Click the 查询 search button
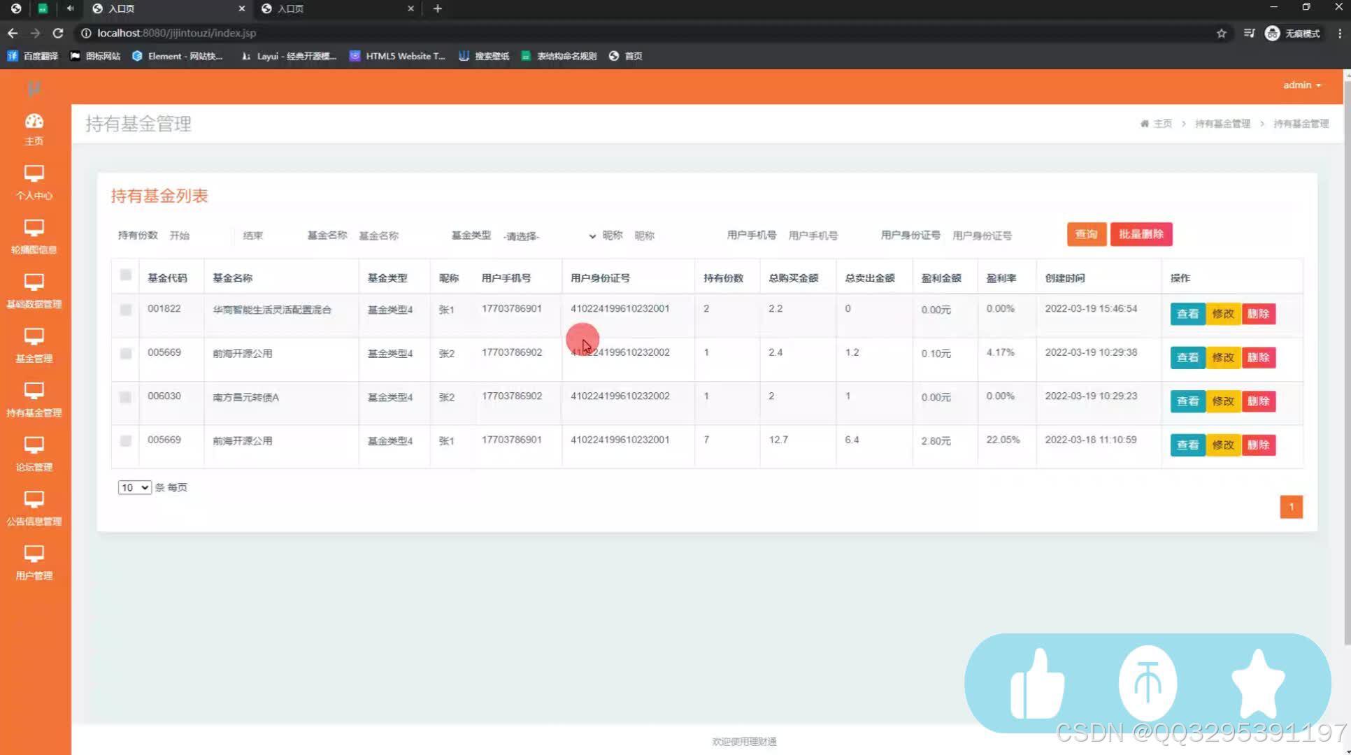The height and width of the screenshot is (755, 1351). (x=1086, y=234)
